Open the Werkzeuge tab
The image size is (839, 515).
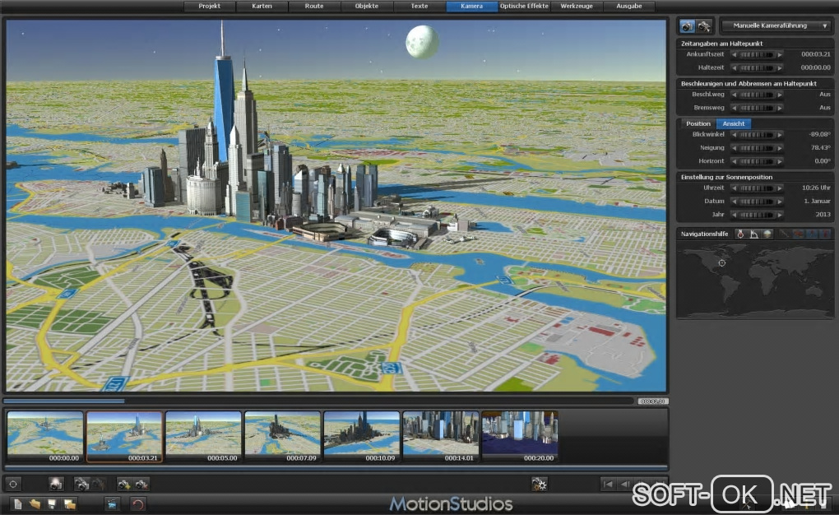[x=577, y=6]
